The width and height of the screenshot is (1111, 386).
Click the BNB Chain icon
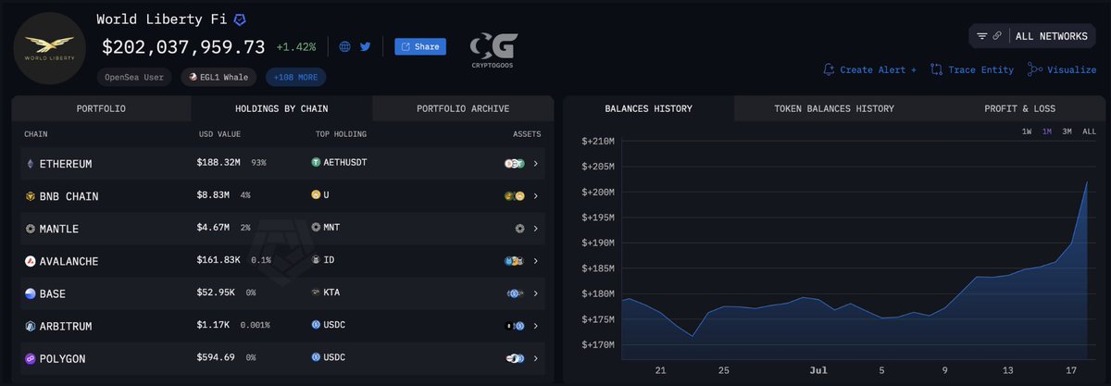click(x=30, y=196)
